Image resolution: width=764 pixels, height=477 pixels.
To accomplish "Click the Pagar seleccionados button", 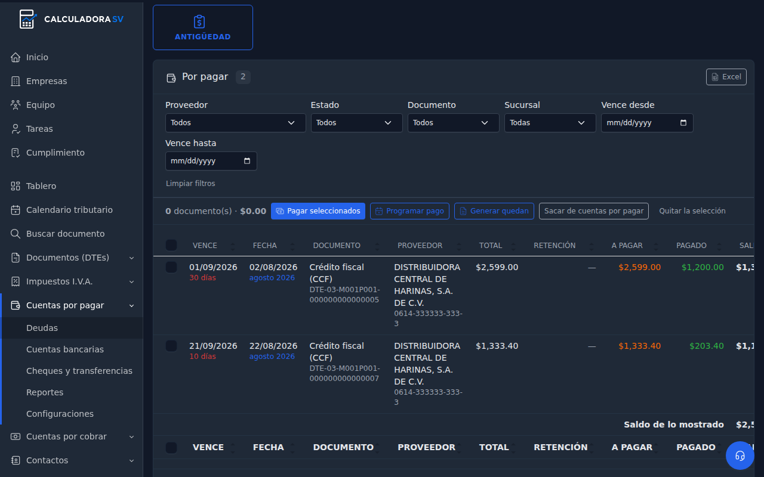I will coord(318,211).
